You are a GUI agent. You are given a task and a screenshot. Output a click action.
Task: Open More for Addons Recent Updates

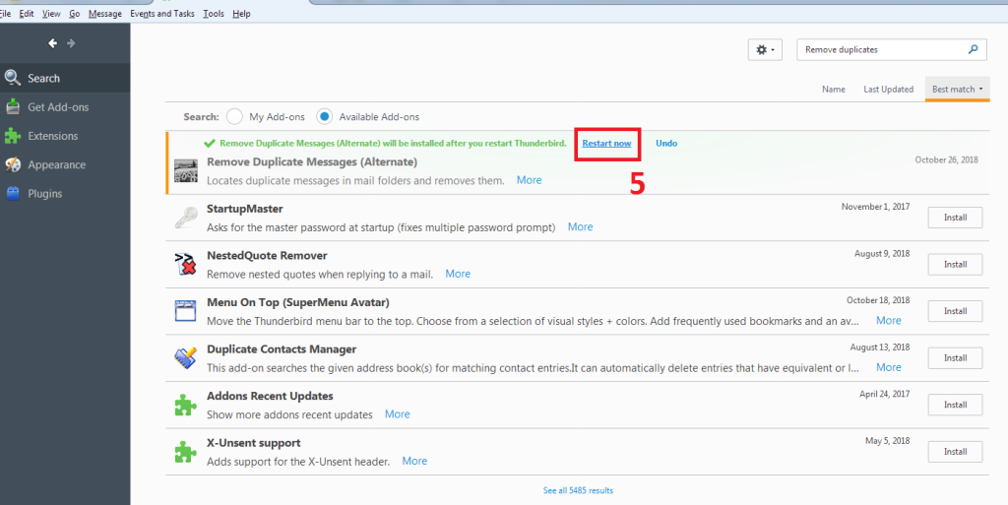click(398, 414)
